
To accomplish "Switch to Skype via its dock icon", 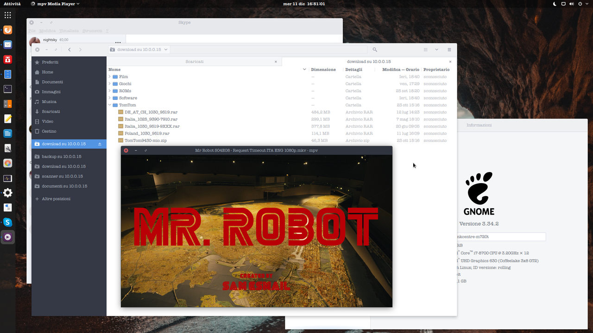I will coord(7,222).
